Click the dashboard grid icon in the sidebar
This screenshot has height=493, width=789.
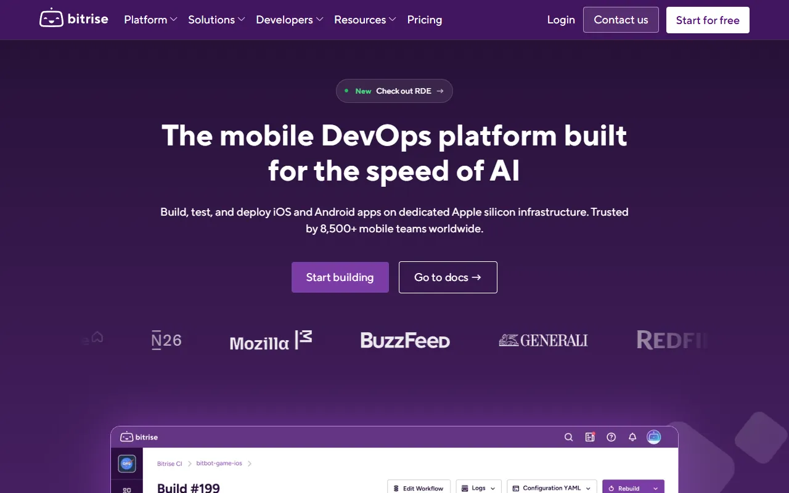point(127,490)
